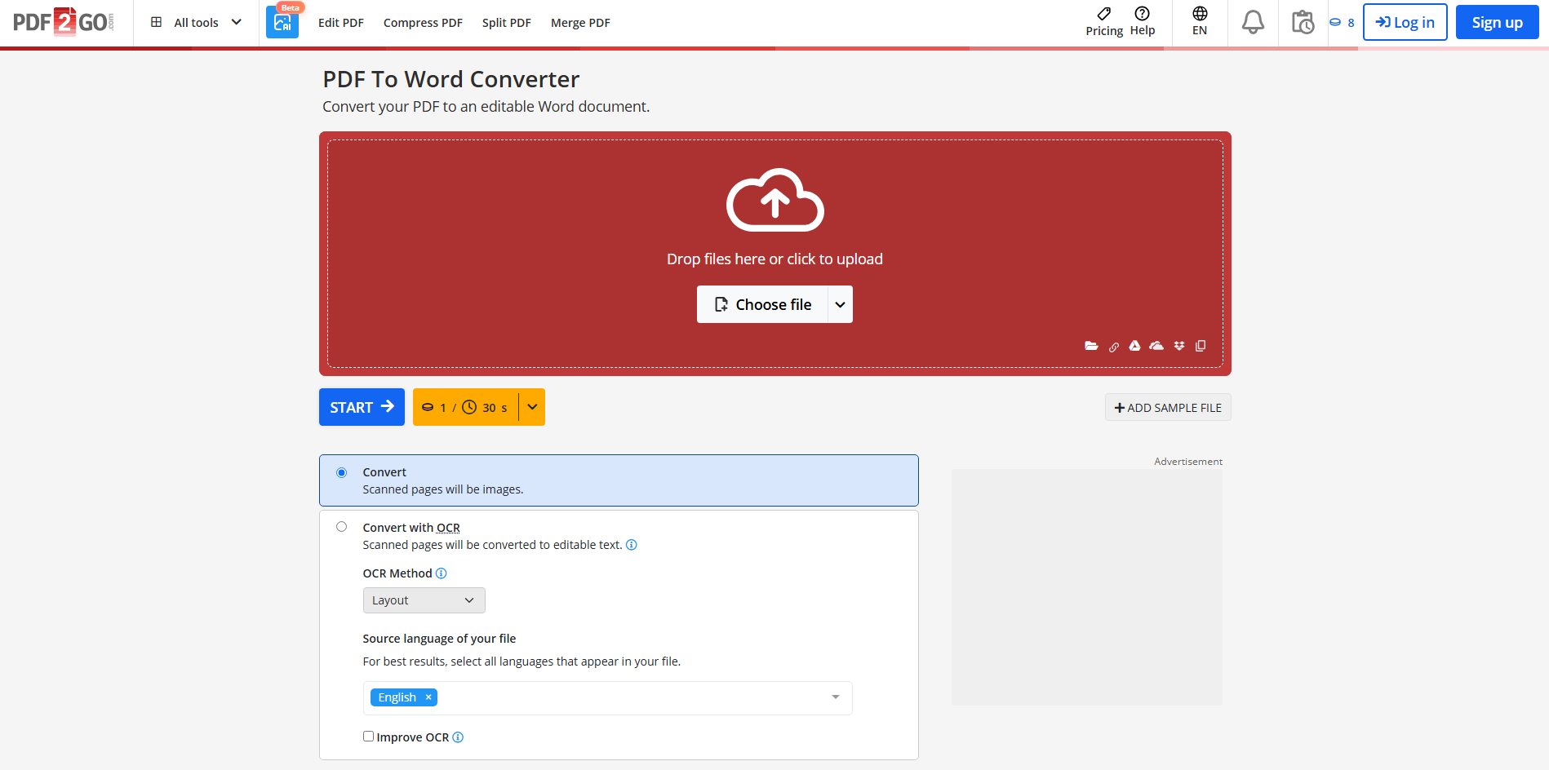Click the Log in button
Viewport: 1549px width, 770px height.
click(x=1405, y=22)
